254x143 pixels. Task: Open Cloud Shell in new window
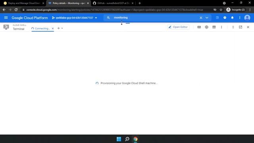click(241, 27)
